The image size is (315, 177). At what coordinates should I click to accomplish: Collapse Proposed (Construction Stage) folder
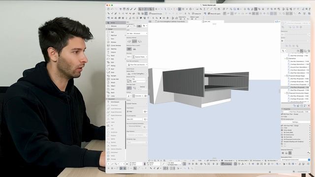pyautogui.click(x=285, y=93)
